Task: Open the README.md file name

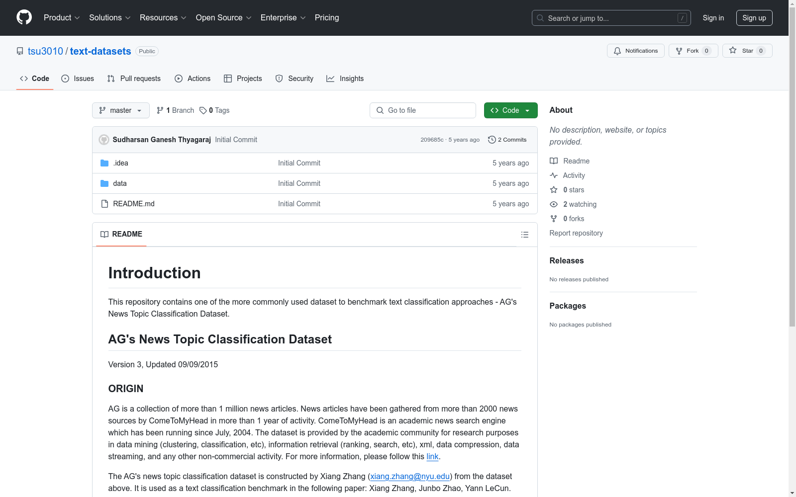Action: click(134, 204)
